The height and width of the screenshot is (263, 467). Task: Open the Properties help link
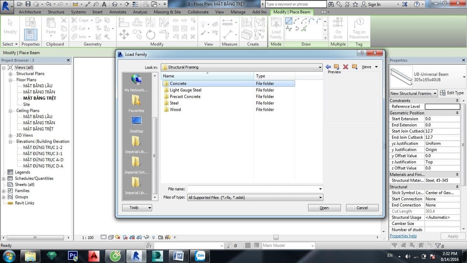(403, 236)
